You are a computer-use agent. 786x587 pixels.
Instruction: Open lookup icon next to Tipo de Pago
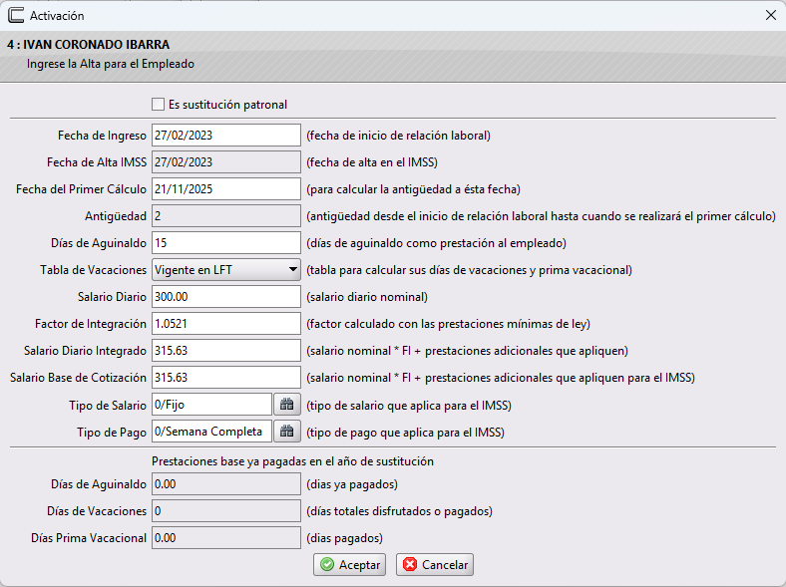click(x=286, y=432)
